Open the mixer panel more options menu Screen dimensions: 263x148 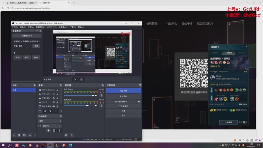point(72,135)
